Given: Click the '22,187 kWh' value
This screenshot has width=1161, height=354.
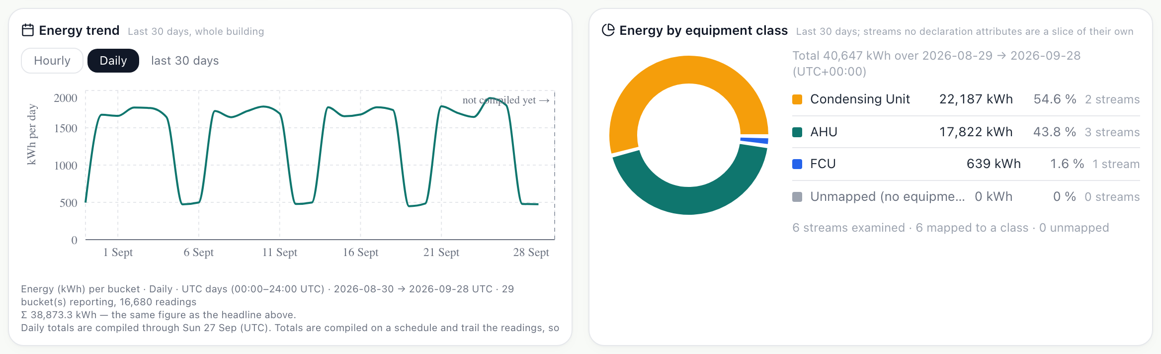Looking at the screenshot, I should point(976,99).
